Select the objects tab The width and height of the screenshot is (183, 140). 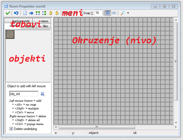click(x=12, y=26)
